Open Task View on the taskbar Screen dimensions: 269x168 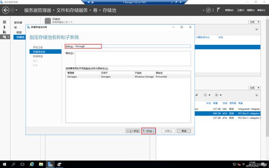pyautogui.click(x=22, y=164)
